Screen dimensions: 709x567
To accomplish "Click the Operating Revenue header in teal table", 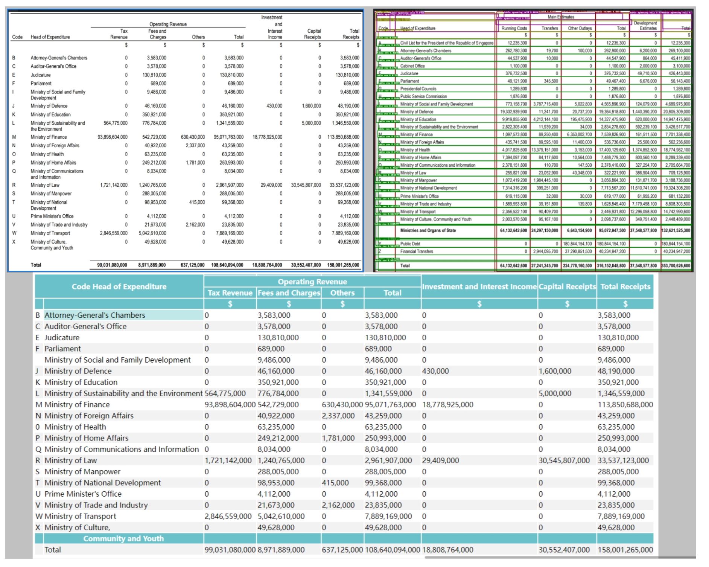I will click(x=312, y=282).
